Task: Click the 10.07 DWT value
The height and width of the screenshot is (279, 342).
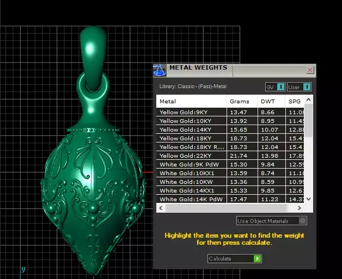Action: coord(270,130)
